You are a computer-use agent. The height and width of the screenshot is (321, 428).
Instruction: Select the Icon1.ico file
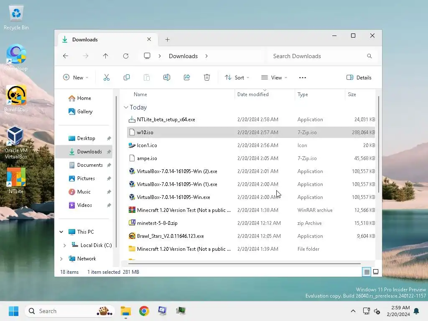(x=251, y=145)
